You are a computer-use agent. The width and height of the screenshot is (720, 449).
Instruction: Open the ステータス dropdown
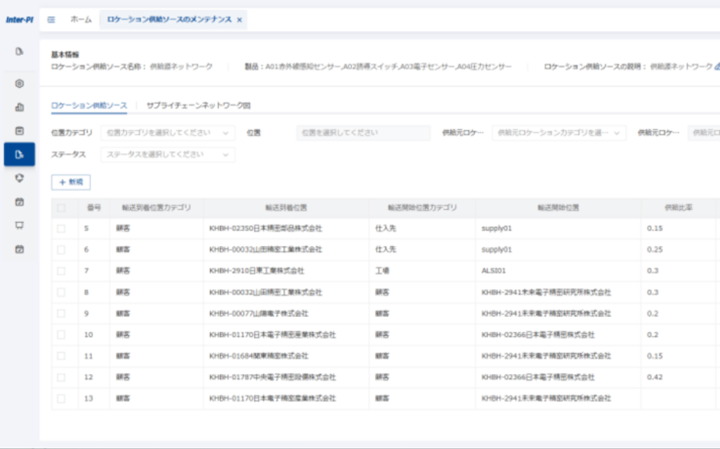167,154
